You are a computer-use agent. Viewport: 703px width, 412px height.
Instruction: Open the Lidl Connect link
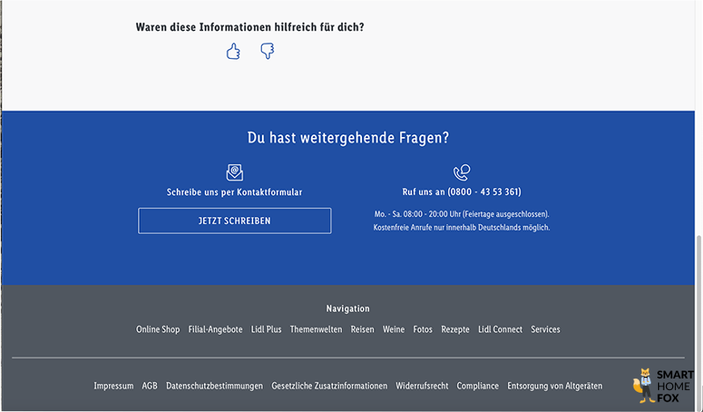click(x=500, y=329)
